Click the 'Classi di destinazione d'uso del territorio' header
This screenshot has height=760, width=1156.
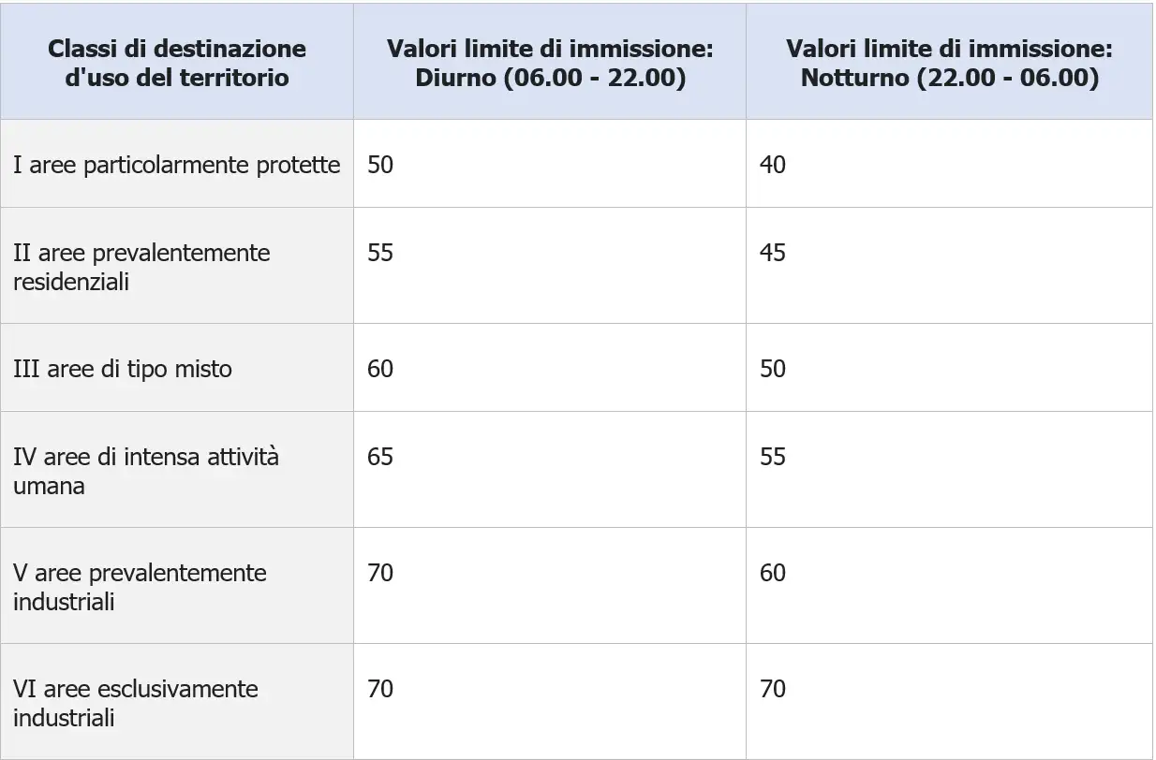click(x=177, y=63)
